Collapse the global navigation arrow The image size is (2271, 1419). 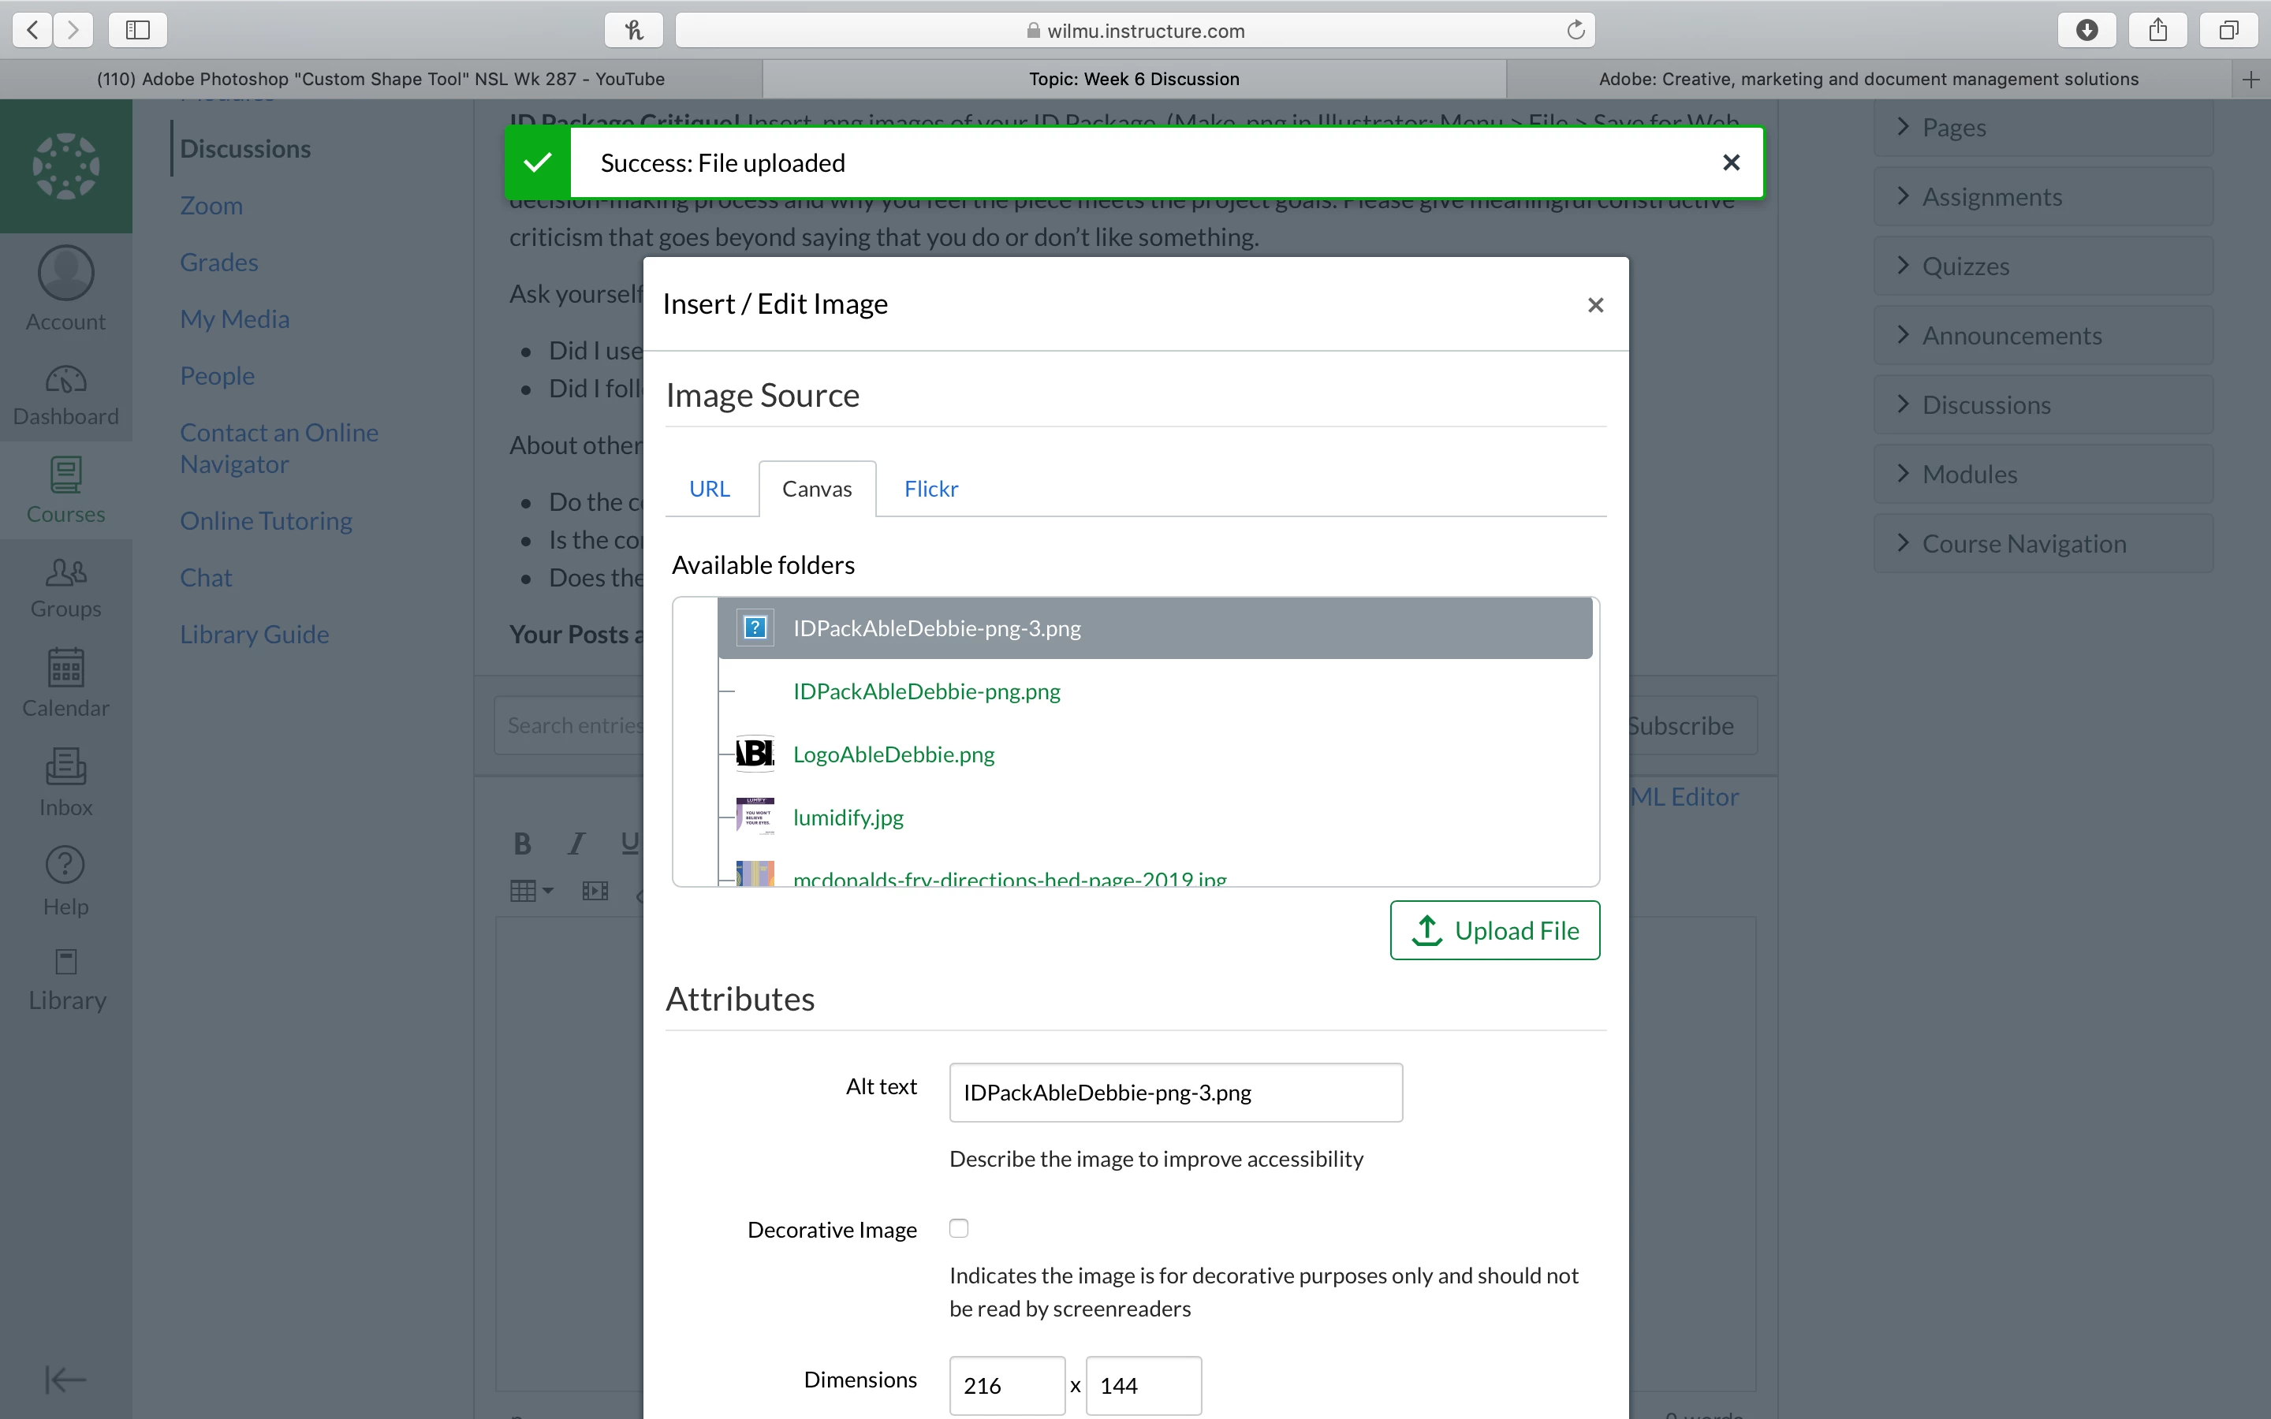pos(65,1379)
